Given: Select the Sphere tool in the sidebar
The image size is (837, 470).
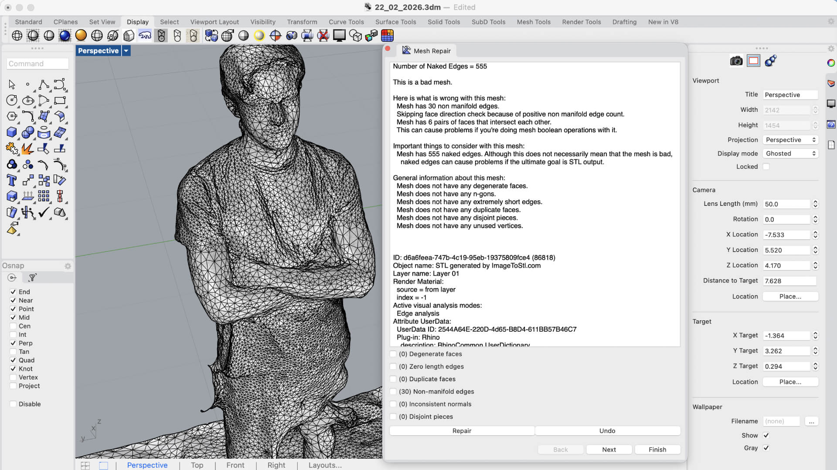Looking at the screenshot, I should tap(27, 132).
